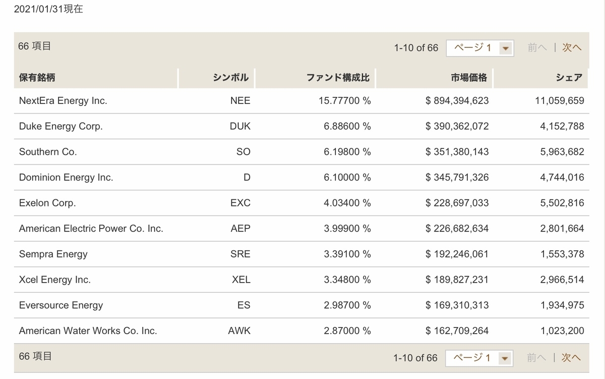
Task: Go to next page using bottom 次へ link
Action: click(x=572, y=357)
